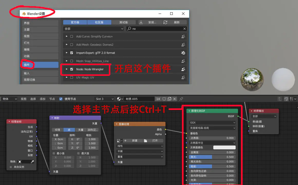Open 视图 menu in node editor header
Screen dimensions: 298x185
coord(24,99)
